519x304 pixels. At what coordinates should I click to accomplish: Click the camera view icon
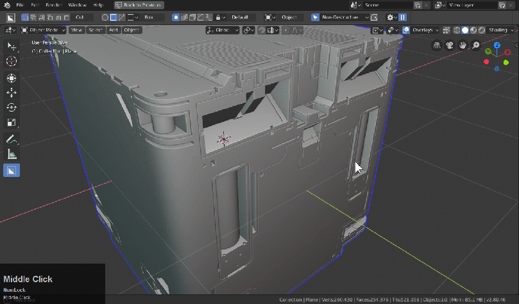click(450, 45)
